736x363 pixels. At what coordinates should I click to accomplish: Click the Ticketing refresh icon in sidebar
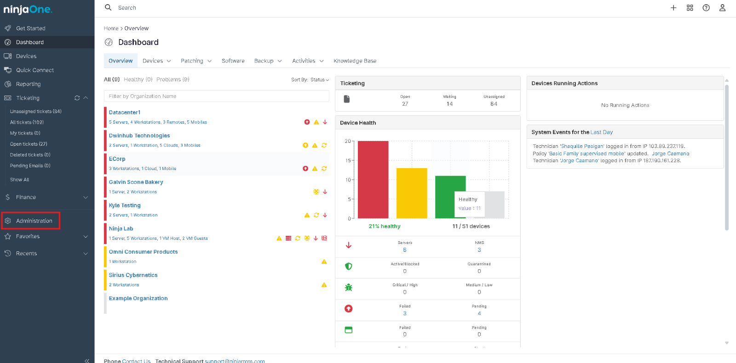click(x=77, y=98)
